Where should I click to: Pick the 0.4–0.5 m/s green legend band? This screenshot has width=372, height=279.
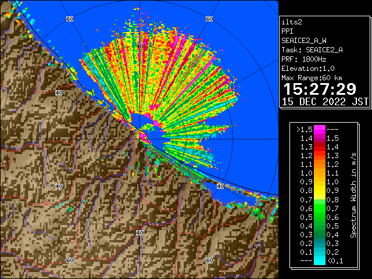click(x=320, y=226)
